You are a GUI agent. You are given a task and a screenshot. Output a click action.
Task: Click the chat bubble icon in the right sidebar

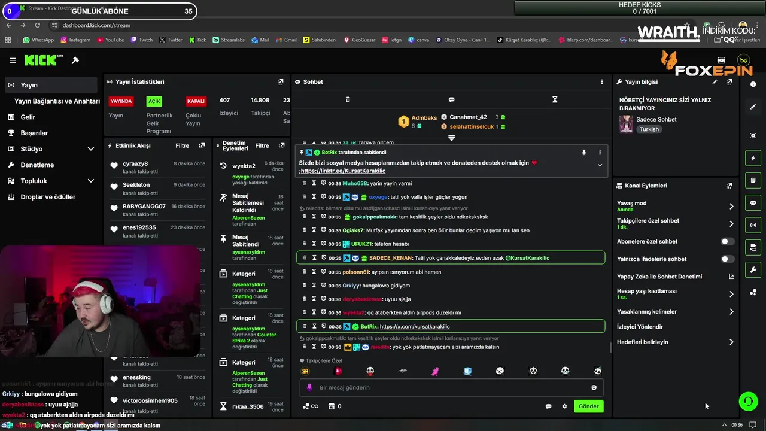[753, 203]
